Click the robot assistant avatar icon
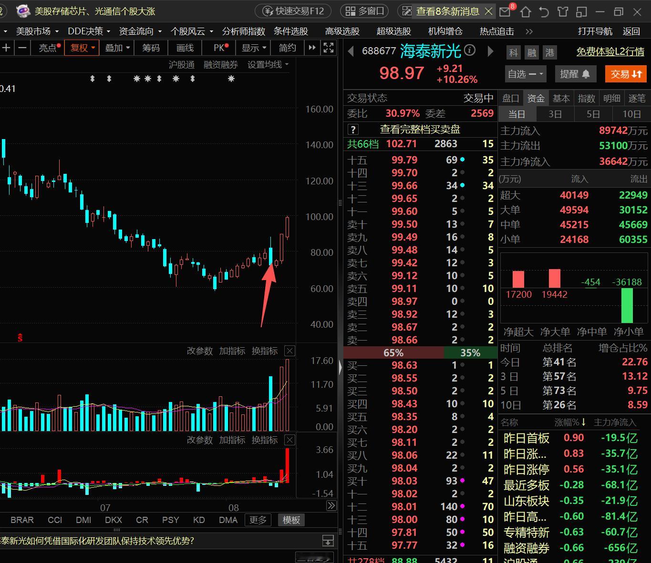 [23, 11]
